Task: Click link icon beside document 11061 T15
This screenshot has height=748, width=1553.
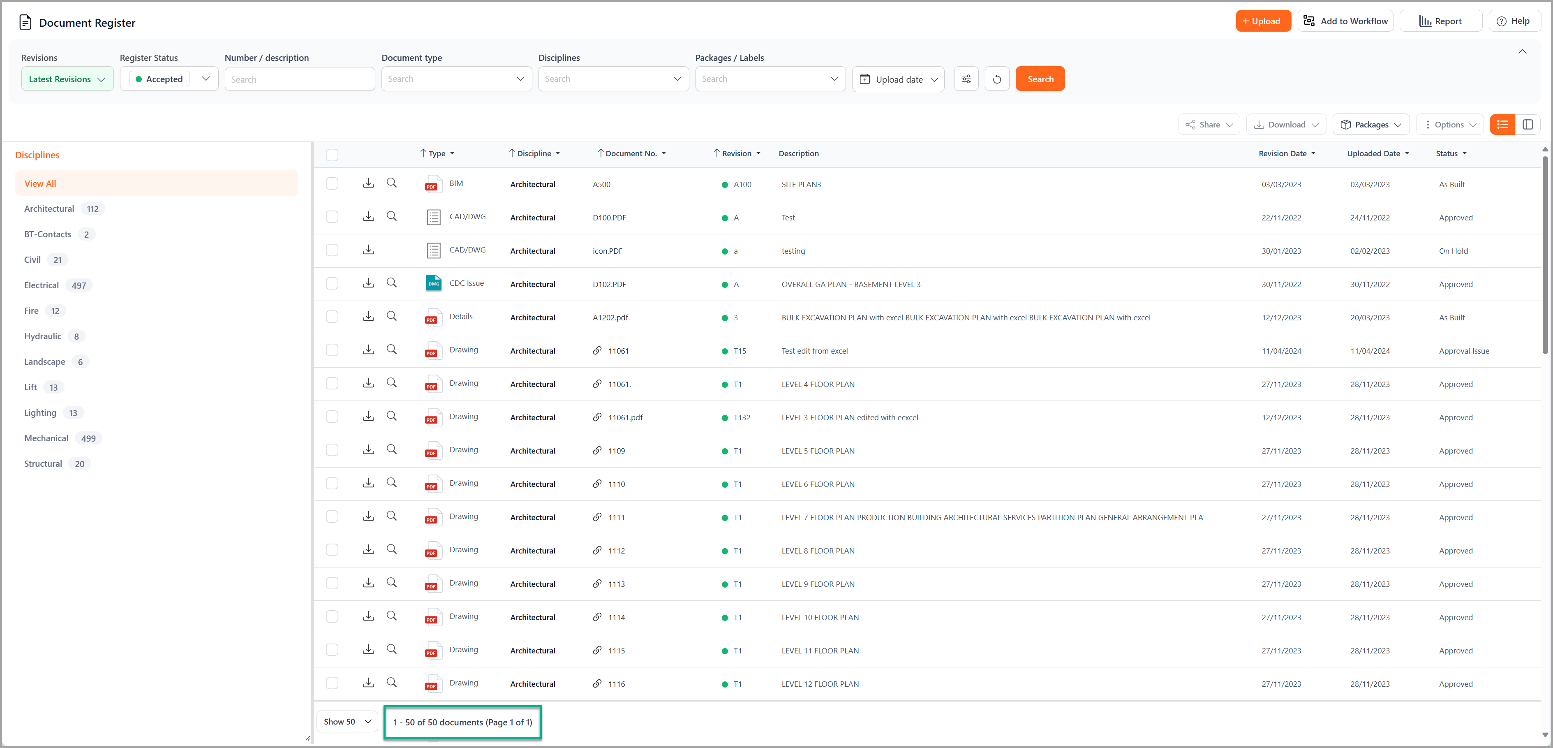Action: click(x=597, y=350)
